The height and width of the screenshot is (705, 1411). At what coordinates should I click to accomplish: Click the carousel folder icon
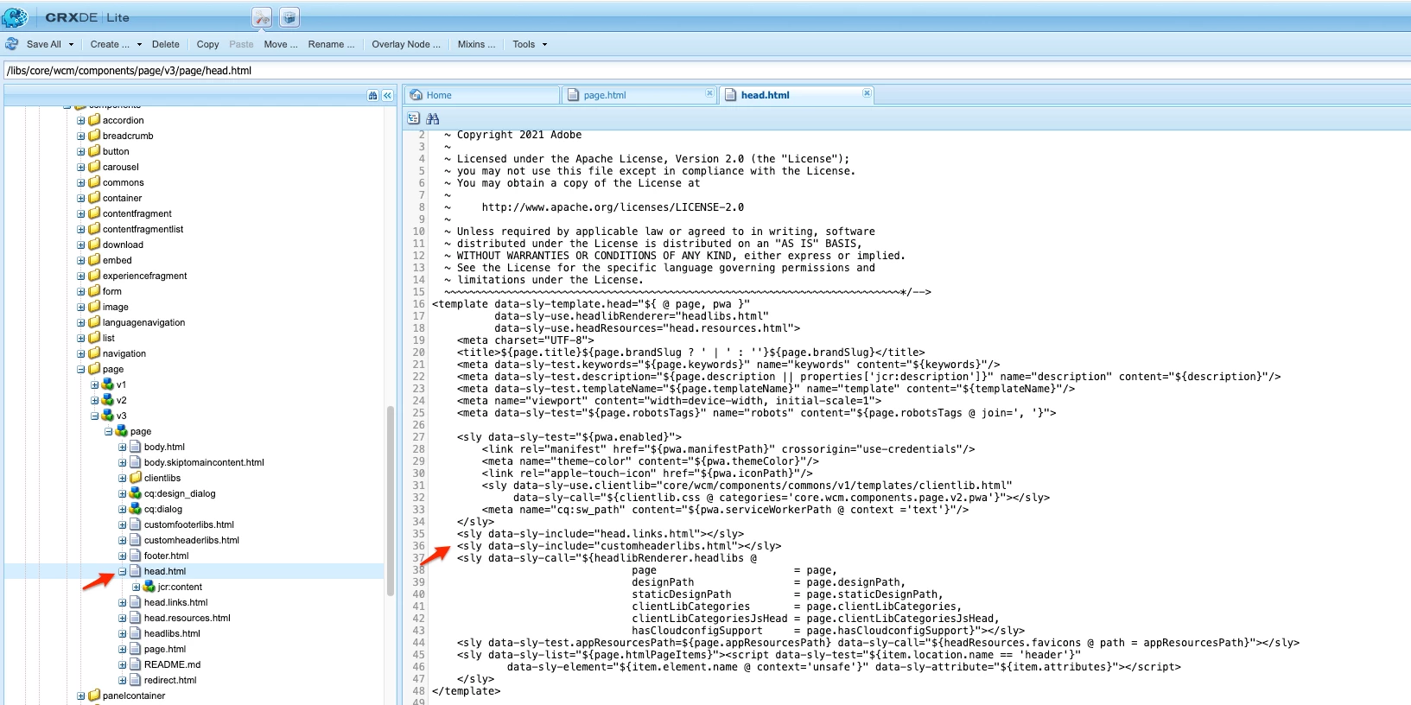click(x=94, y=167)
